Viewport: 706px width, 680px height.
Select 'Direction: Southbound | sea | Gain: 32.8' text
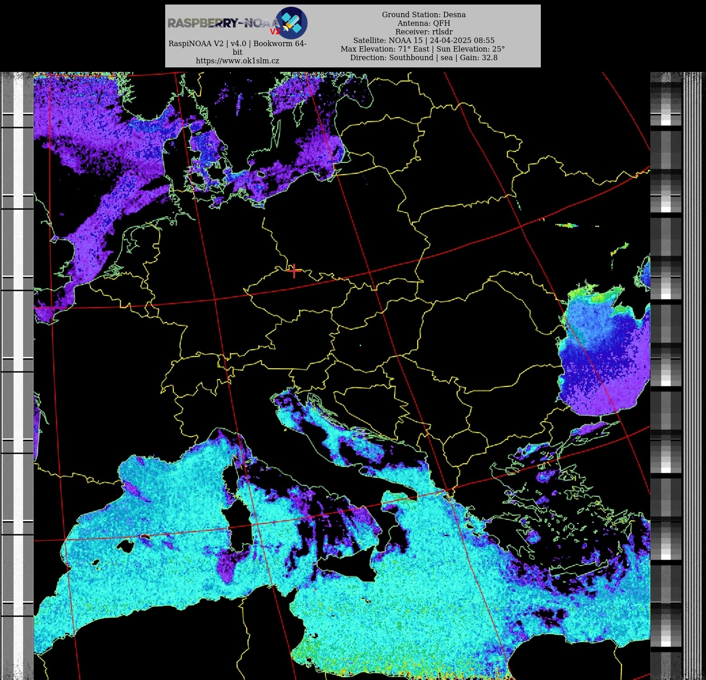(424, 57)
